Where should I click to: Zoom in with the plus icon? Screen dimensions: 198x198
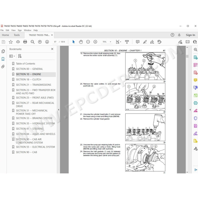(95, 42)
